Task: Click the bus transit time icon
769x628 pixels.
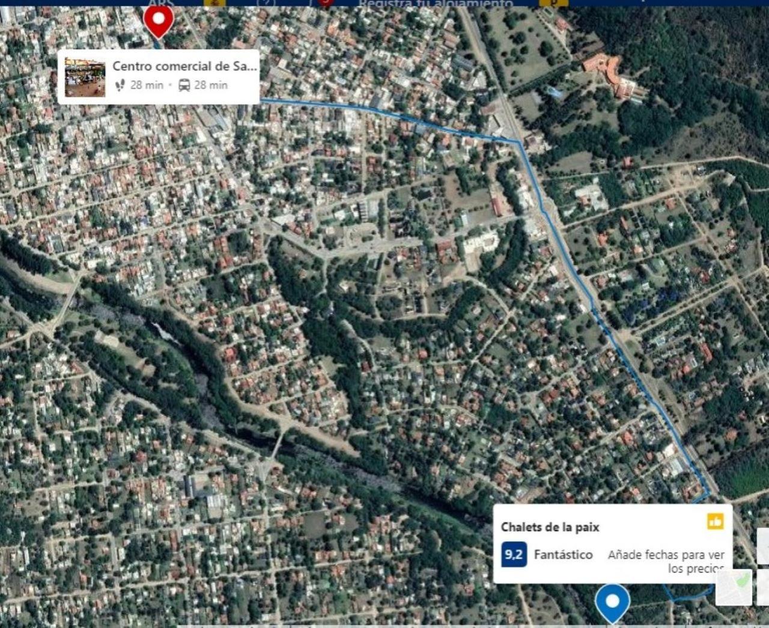Action: [x=184, y=85]
